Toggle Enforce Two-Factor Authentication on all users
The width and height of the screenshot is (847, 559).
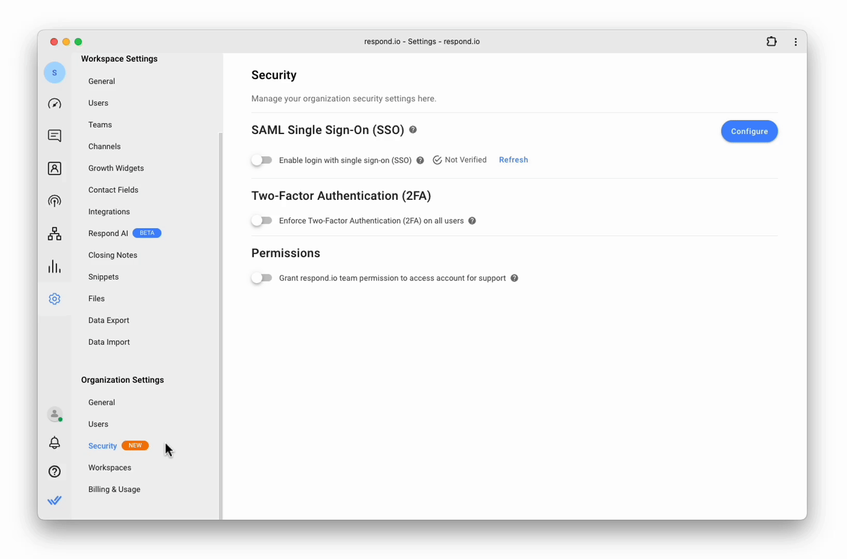pyautogui.click(x=262, y=220)
